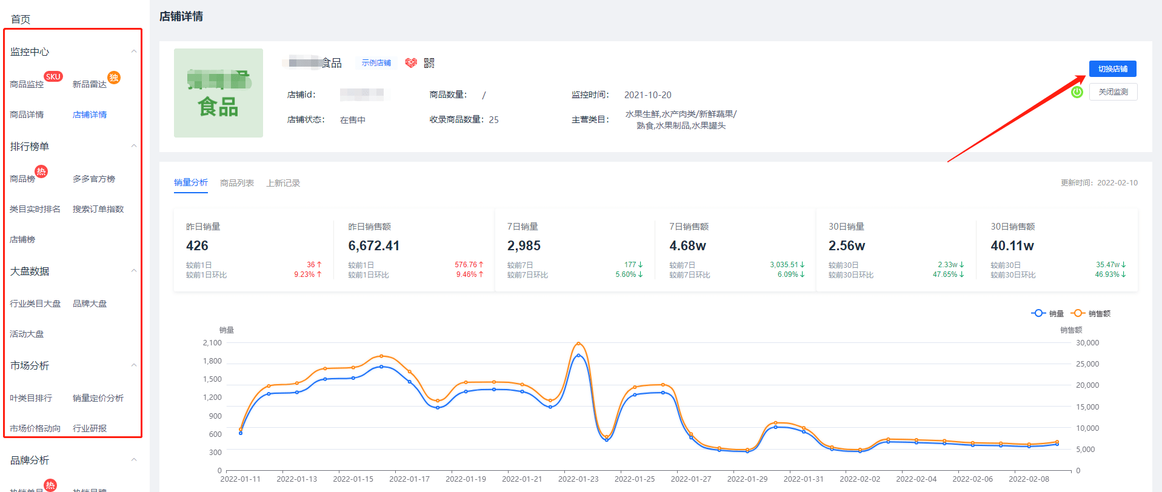Click the 2022-01-11 date label on axis
This screenshot has width=1162, height=492.
point(241,479)
